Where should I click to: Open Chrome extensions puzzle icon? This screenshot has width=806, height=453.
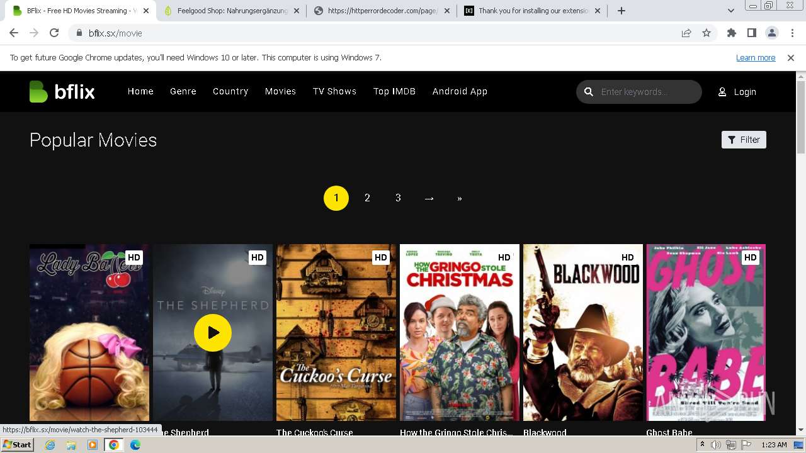coord(732,33)
